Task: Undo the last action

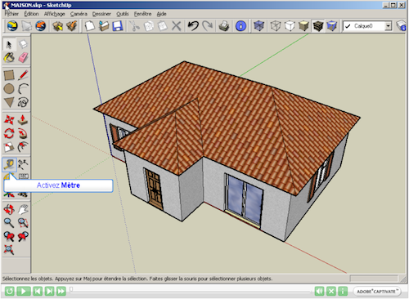Action: 193,26
